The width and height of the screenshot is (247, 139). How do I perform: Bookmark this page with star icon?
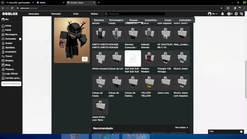pyautogui.click(x=221, y=8)
